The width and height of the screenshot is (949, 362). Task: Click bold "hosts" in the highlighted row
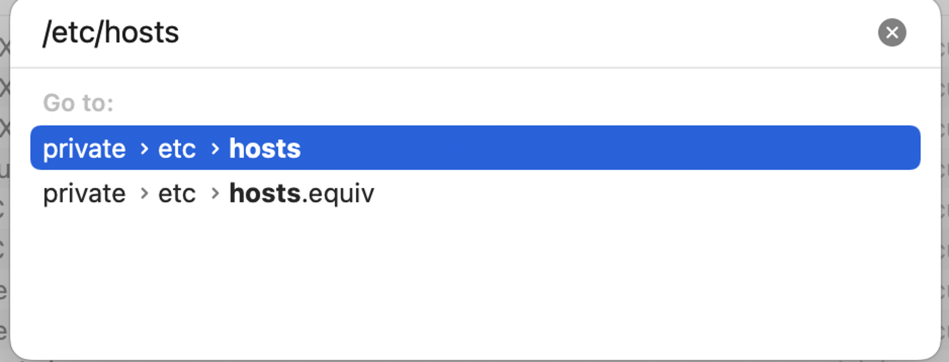click(265, 149)
